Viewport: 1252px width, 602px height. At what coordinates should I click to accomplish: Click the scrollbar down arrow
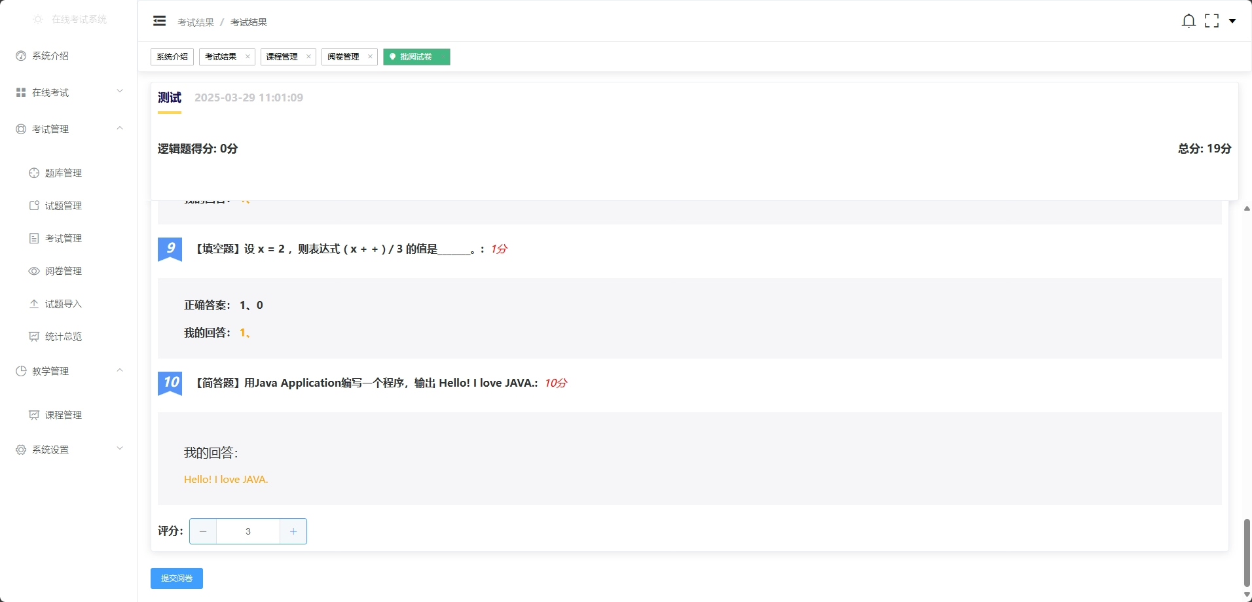(1247, 595)
